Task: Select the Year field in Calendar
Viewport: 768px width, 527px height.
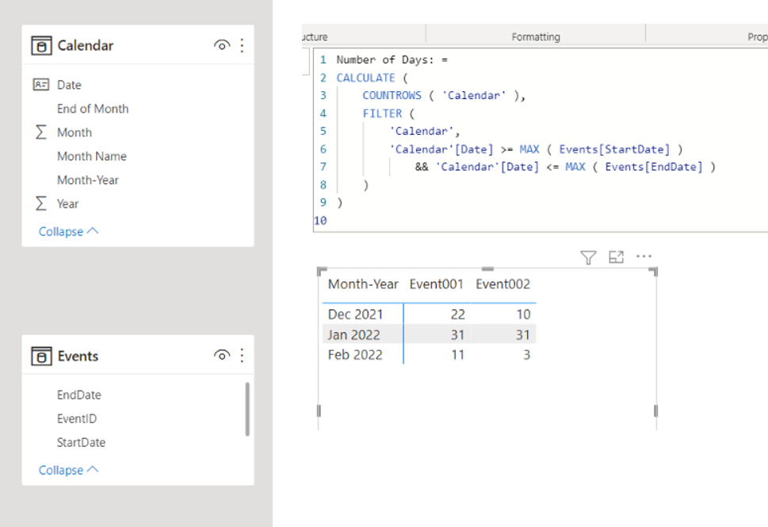Action: pyautogui.click(x=67, y=204)
